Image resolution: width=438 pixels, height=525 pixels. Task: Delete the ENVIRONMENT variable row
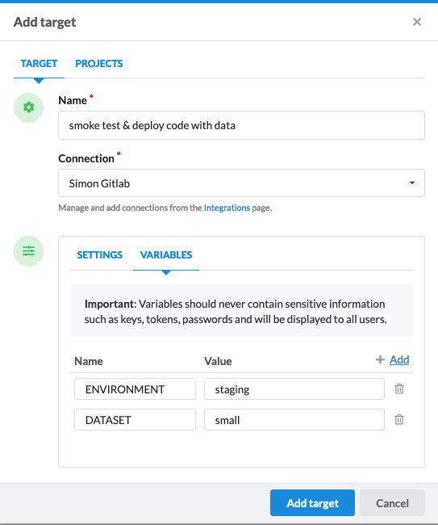click(x=399, y=389)
